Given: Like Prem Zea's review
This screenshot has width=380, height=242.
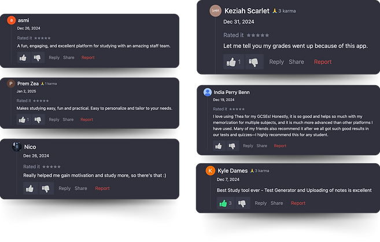Looking at the screenshot, I should 23,120.
